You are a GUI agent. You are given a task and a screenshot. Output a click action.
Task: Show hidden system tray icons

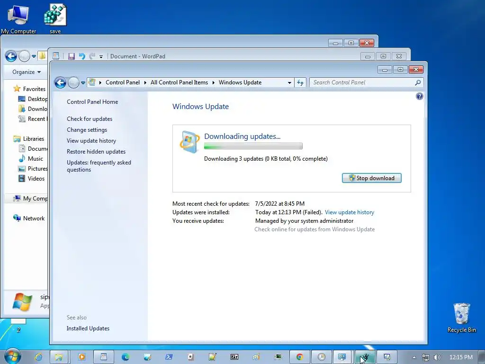pos(414,357)
